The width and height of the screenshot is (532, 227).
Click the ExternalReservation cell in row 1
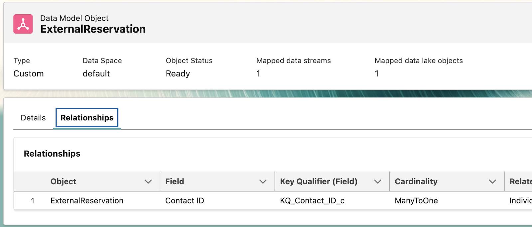[87, 201]
